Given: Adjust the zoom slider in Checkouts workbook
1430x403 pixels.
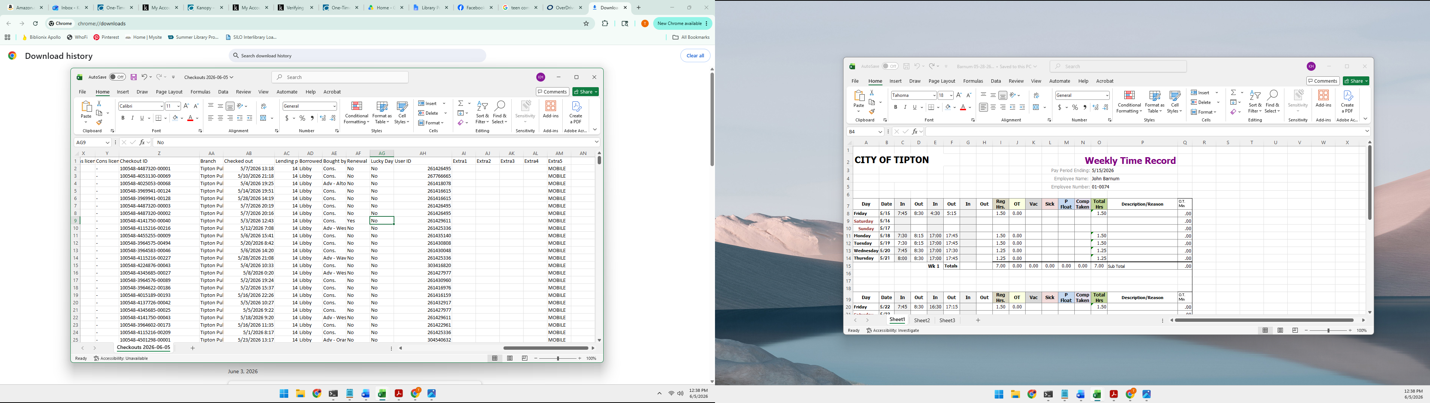Looking at the screenshot, I should coord(558,359).
